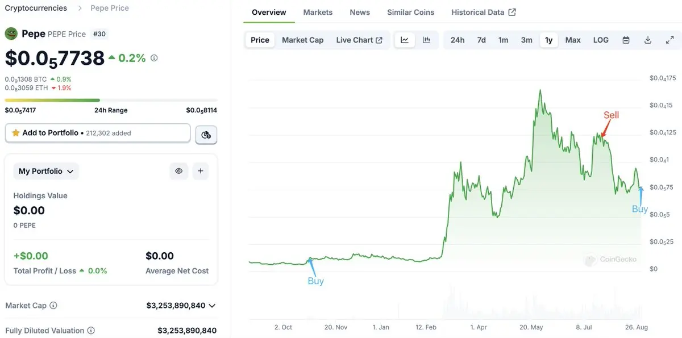
Task: Click the #30 rank badge
Action: [x=99, y=34]
